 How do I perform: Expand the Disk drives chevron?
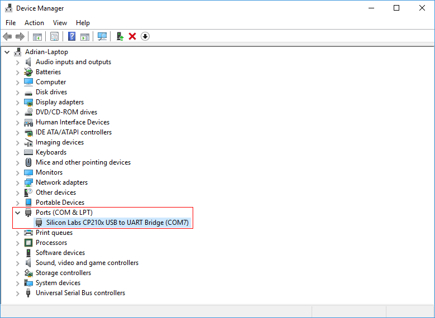(x=17, y=92)
